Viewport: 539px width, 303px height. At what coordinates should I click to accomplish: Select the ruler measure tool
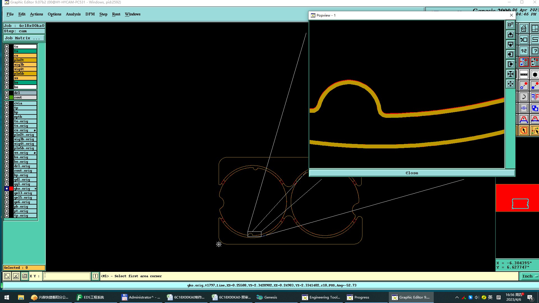click(524, 74)
